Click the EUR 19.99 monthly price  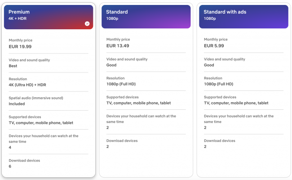click(20, 47)
